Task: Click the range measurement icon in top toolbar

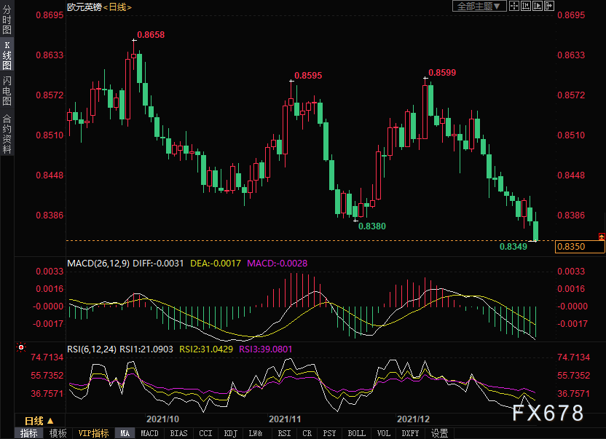Action: [525, 6]
